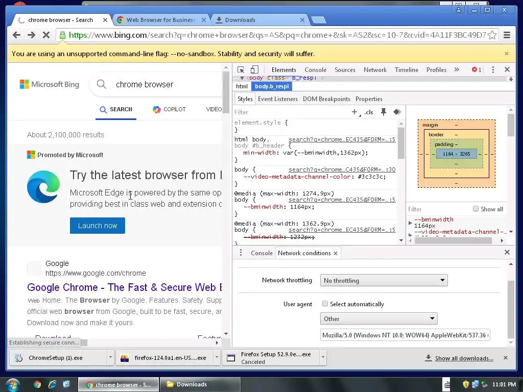This screenshot has width=523, height=392.
Task: Click the green secure padlock icon
Action: coord(62,35)
